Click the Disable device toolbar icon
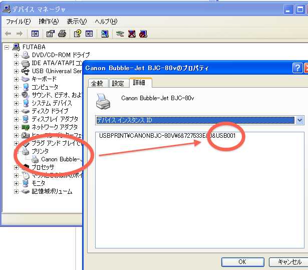This screenshot has height=270, width=308. point(143,34)
